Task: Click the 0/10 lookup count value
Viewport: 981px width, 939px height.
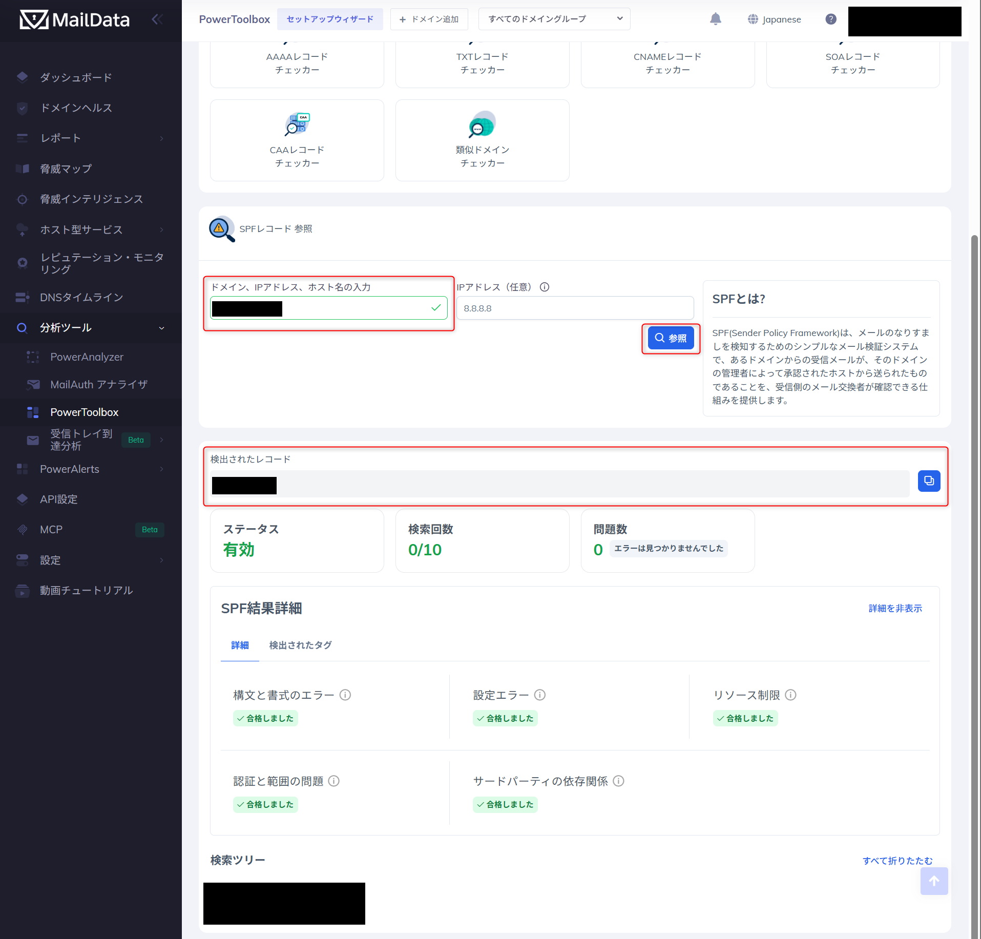Action: pos(425,550)
